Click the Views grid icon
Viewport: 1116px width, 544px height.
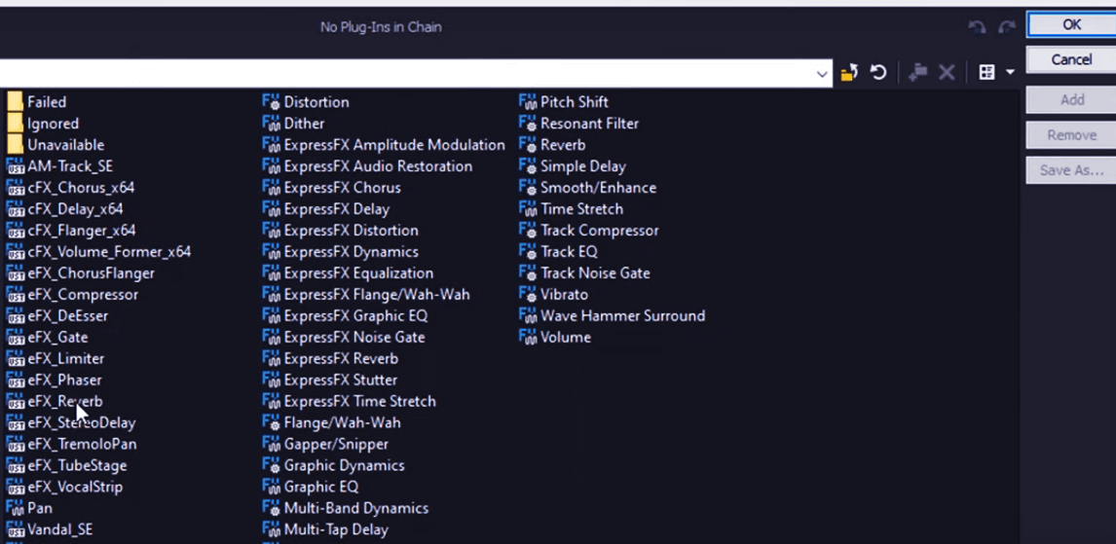(x=986, y=73)
